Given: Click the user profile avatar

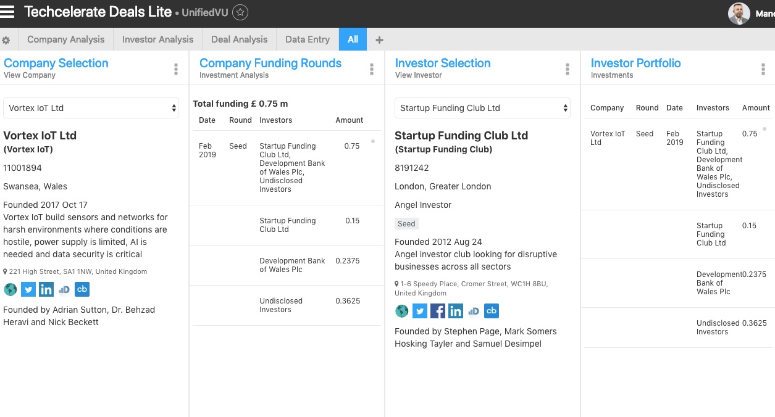Looking at the screenshot, I should [739, 13].
